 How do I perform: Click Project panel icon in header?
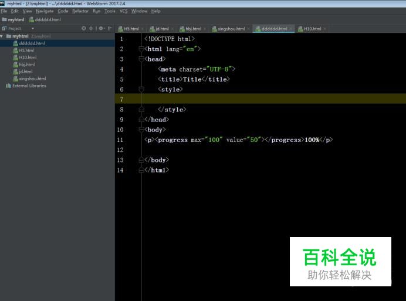(4, 29)
